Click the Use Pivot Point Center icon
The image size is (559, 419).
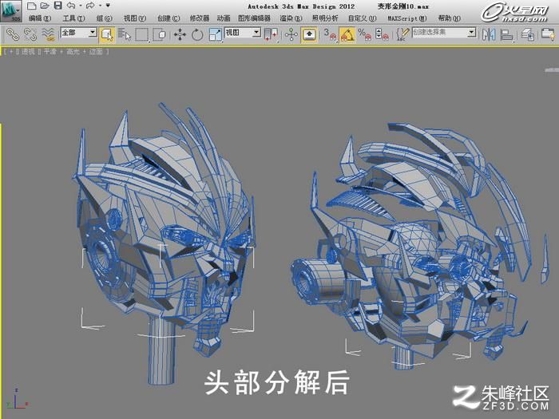(x=271, y=34)
